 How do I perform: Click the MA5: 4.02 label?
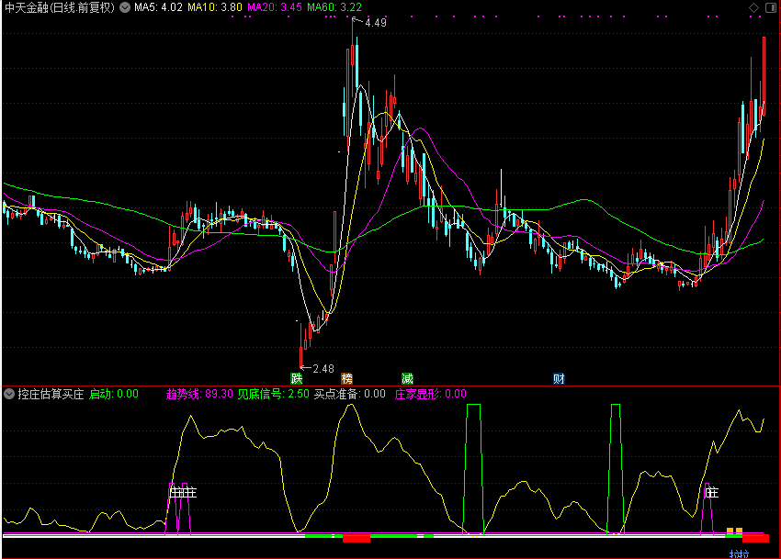(158, 7)
